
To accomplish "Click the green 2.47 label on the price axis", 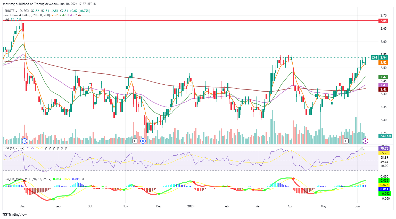I will coord(383,77).
